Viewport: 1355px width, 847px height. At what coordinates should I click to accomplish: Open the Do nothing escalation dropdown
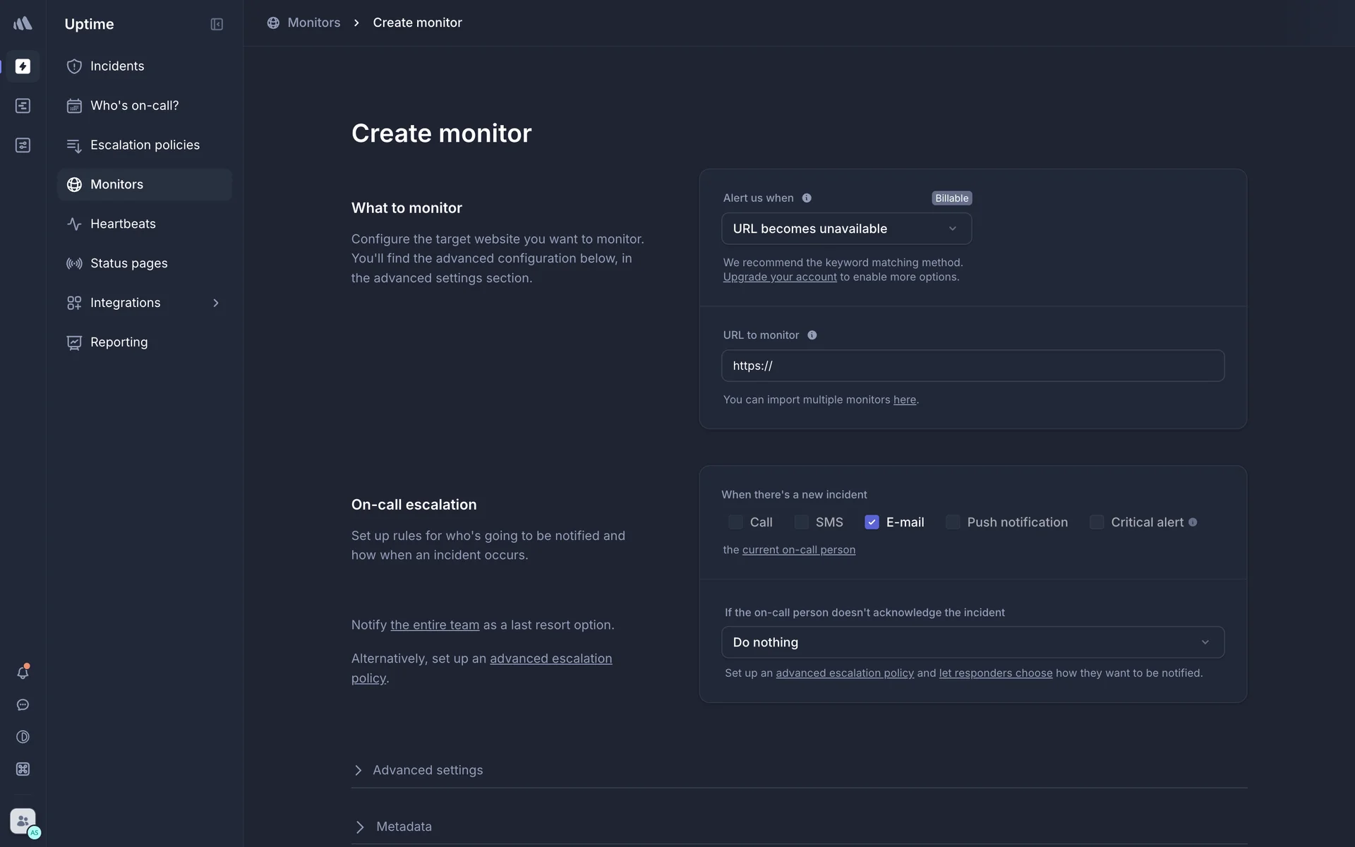coord(972,642)
